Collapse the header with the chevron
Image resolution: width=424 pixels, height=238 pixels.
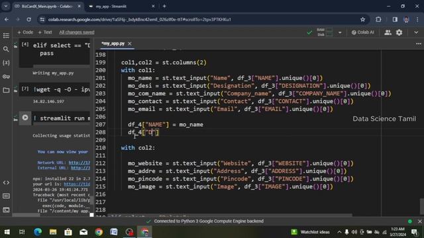point(416,32)
